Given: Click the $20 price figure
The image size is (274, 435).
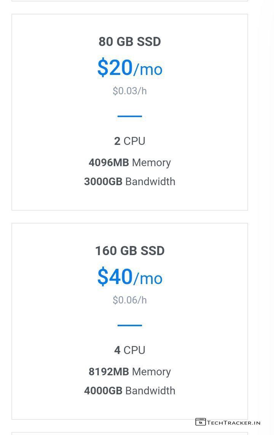Looking at the screenshot, I should click(115, 68).
